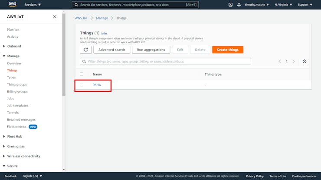Collapse the Secure section
The image size is (321, 180).
(x=10, y=166)
